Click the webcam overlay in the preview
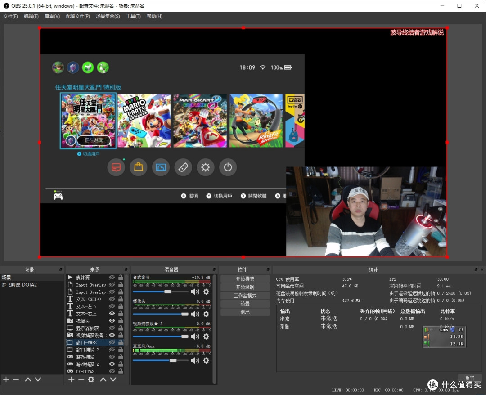Viewport: 486px width, 395px height. [366, 211]
